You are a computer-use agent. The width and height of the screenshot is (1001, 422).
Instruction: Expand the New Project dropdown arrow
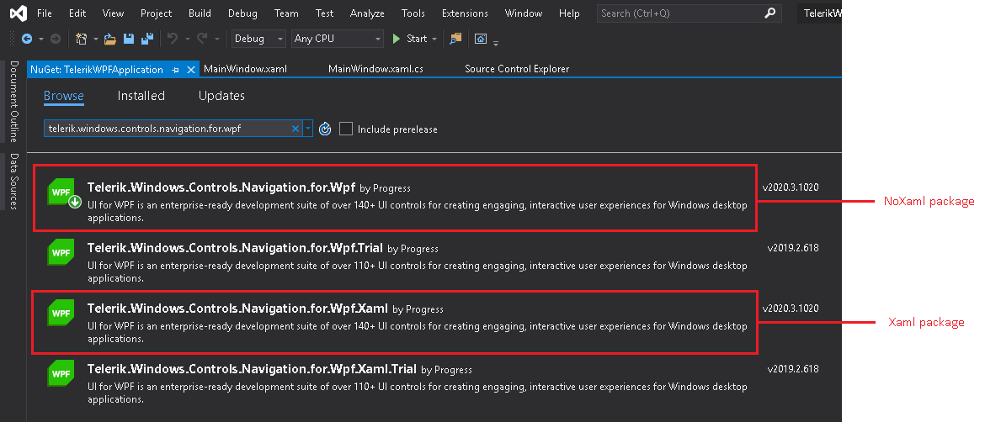96,39
